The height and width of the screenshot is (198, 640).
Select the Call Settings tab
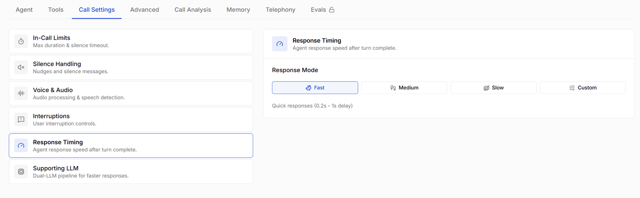pos(97,10)
